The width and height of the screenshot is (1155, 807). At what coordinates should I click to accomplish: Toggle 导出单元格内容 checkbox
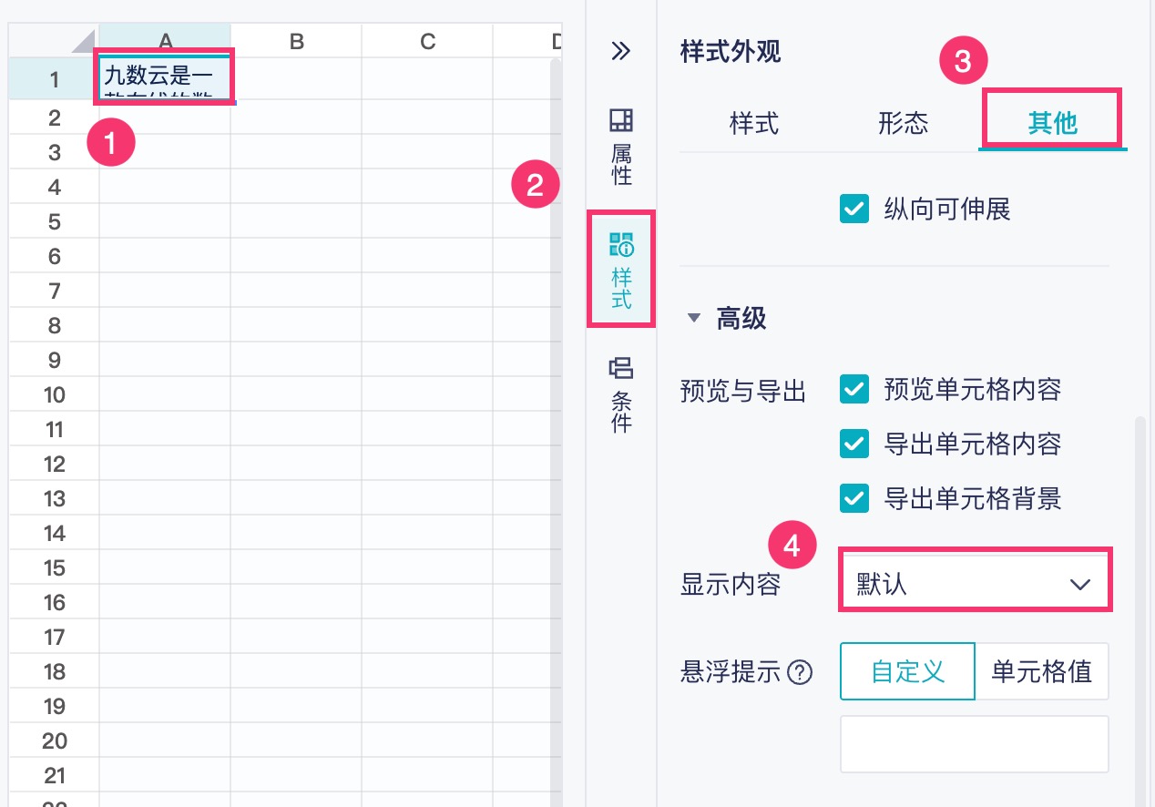pyautogui.click(x=853, y=444)
